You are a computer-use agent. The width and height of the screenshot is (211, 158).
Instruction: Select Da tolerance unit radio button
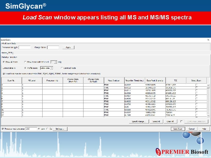(x=47, y=129)
